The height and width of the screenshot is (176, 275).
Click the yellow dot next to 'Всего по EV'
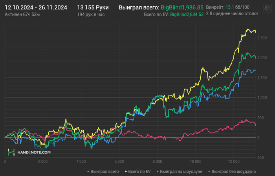(126, 172)
